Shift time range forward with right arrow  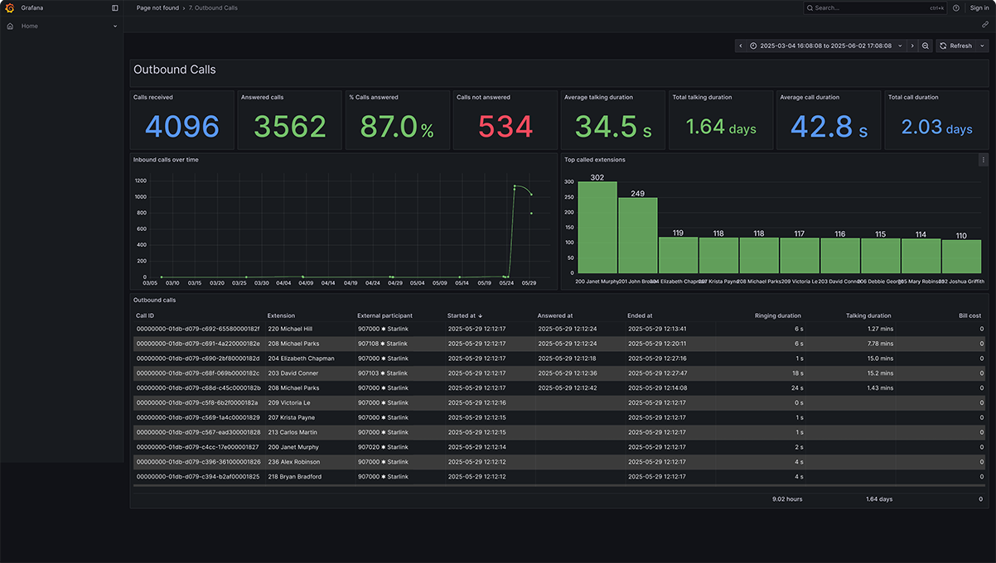tap(912, 46)
